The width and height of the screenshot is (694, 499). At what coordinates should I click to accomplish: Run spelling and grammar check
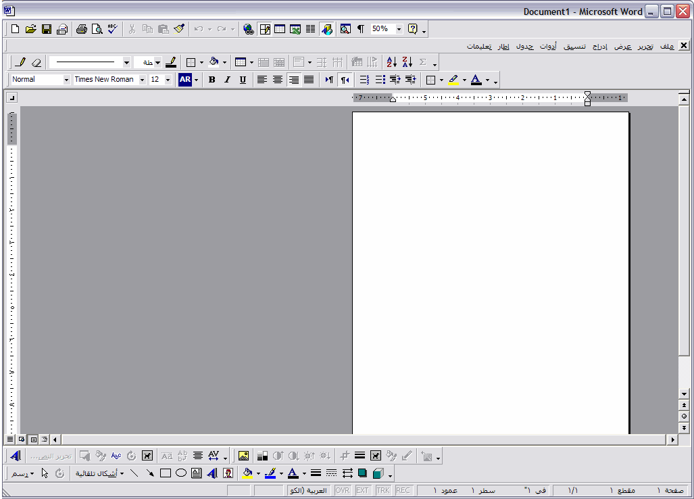click(112, 29)
